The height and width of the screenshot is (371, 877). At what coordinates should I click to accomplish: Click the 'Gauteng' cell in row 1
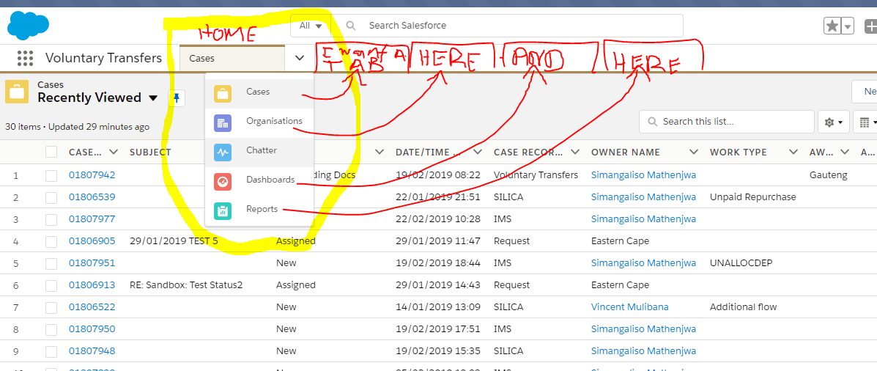pos(829,175)
